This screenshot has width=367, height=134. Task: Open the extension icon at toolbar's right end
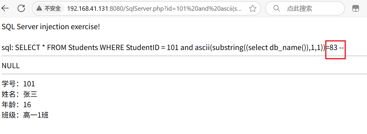(x=355, y=9)
